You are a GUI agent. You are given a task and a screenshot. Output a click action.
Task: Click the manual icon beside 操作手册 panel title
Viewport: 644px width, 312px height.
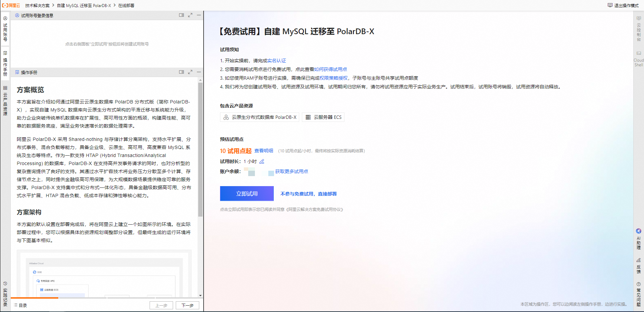[x=17, y=72]
